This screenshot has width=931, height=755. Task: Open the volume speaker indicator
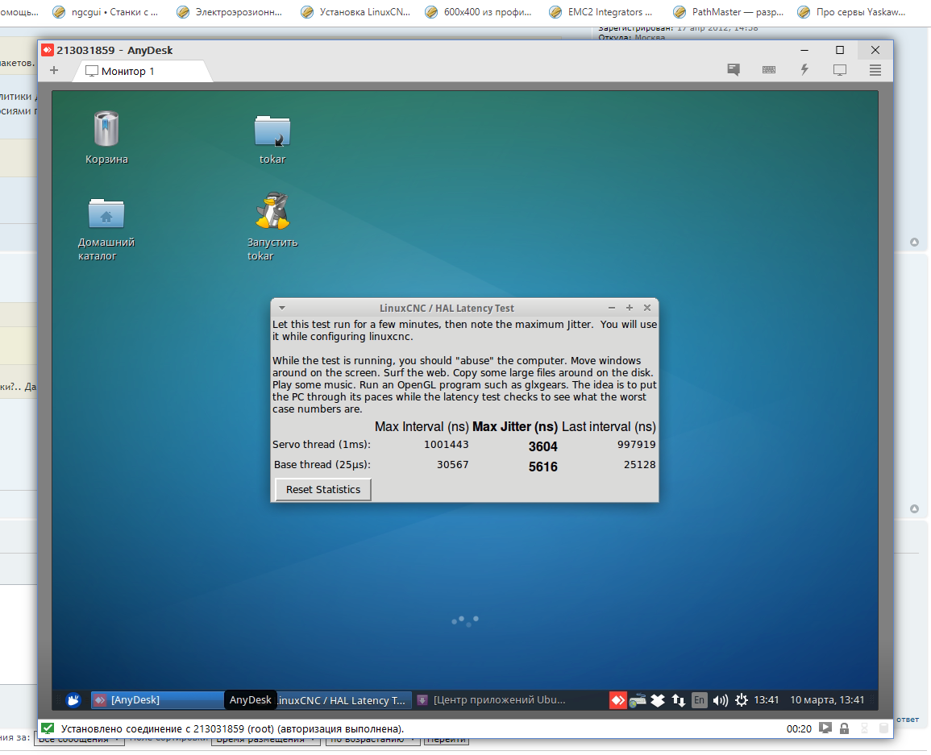point(721,700)
